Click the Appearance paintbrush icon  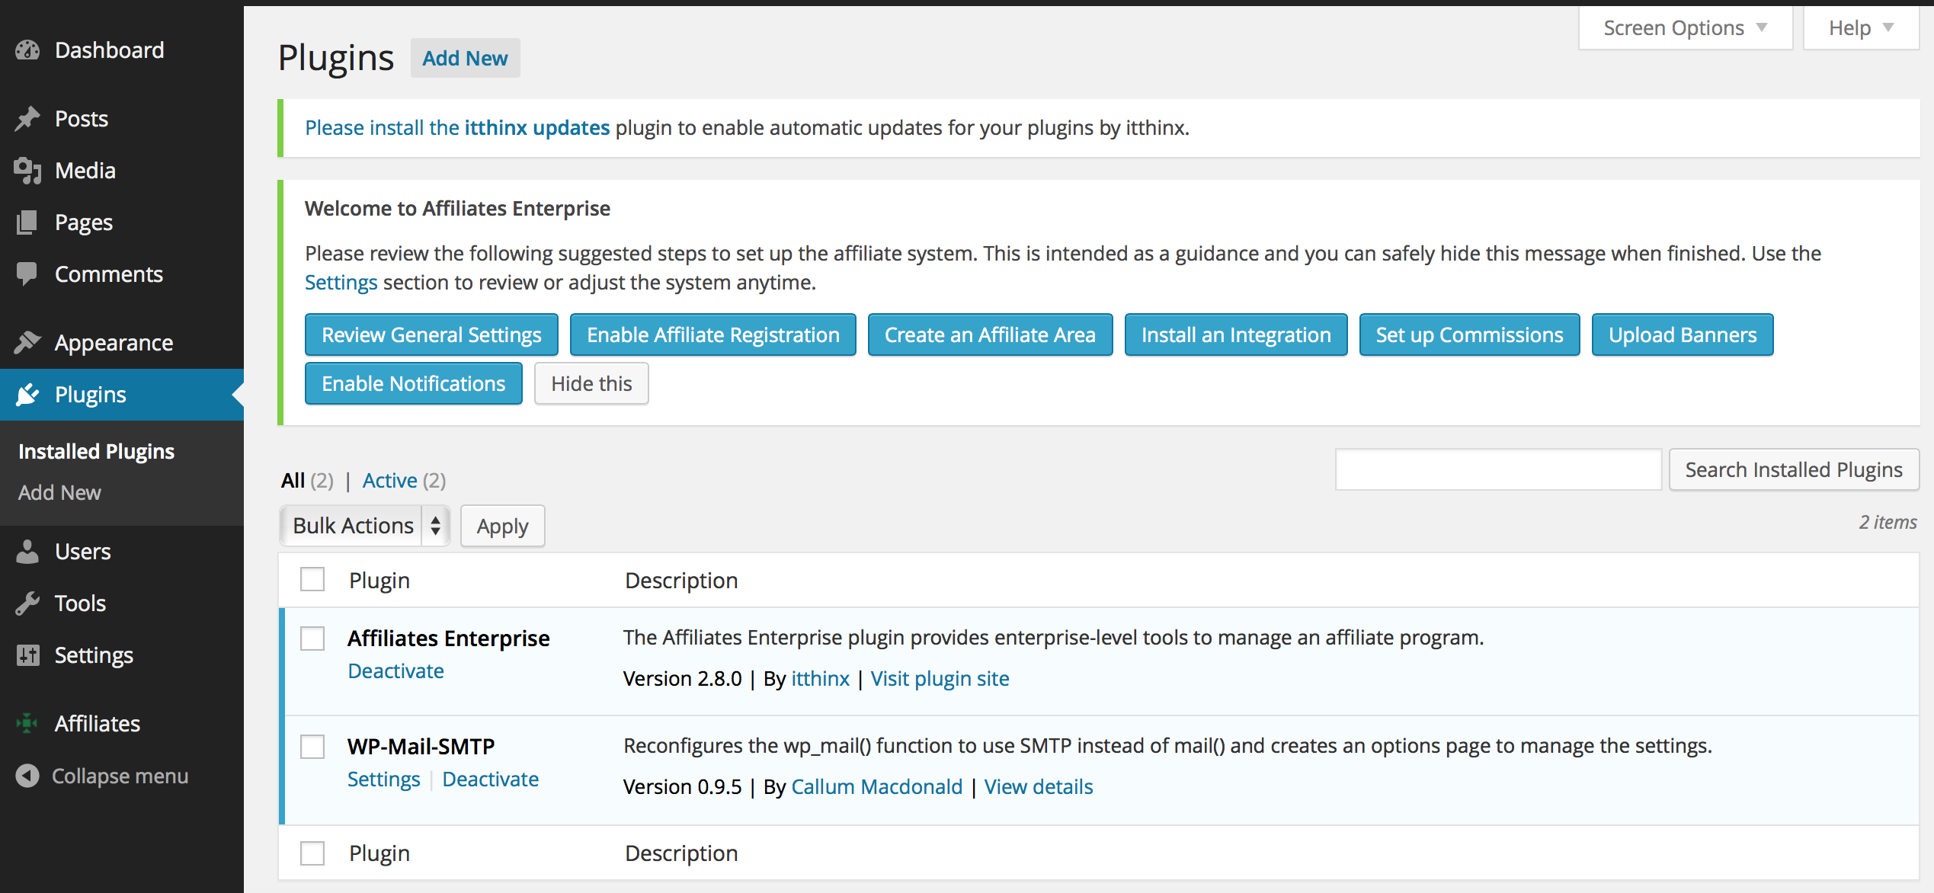(x=27, y=343)
